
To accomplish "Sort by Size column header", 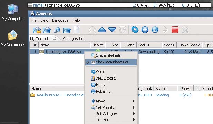I will pyautogui.click(x=113, y=45).
